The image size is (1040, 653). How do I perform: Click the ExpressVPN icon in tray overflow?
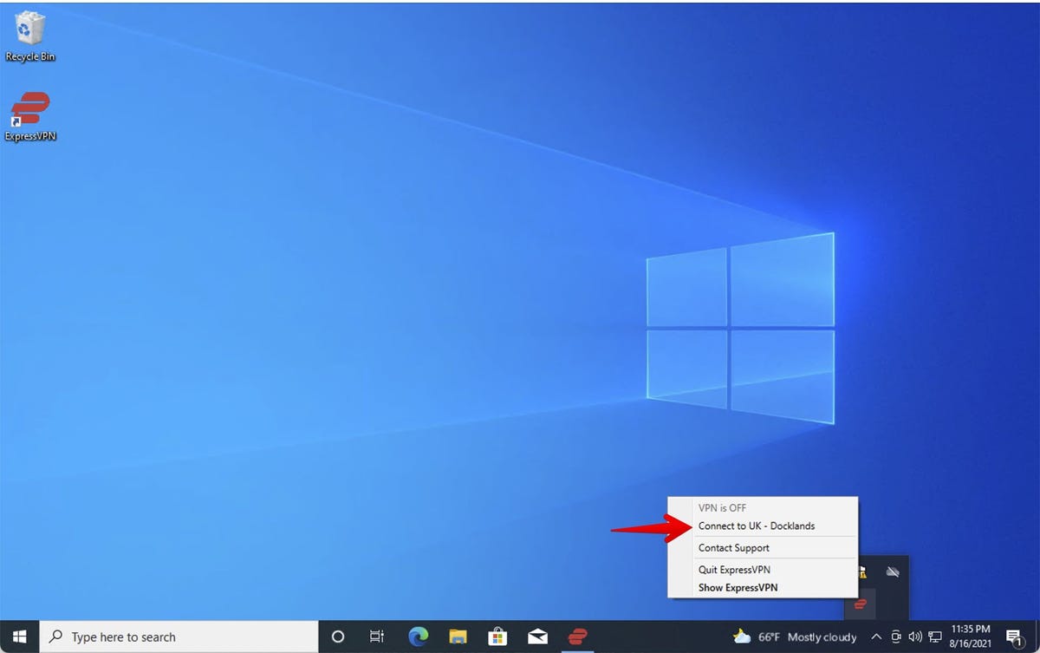[861, 604]
